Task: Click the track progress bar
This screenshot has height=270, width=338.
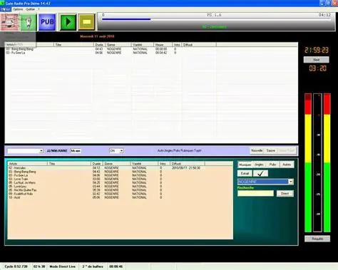Action: 216,19
